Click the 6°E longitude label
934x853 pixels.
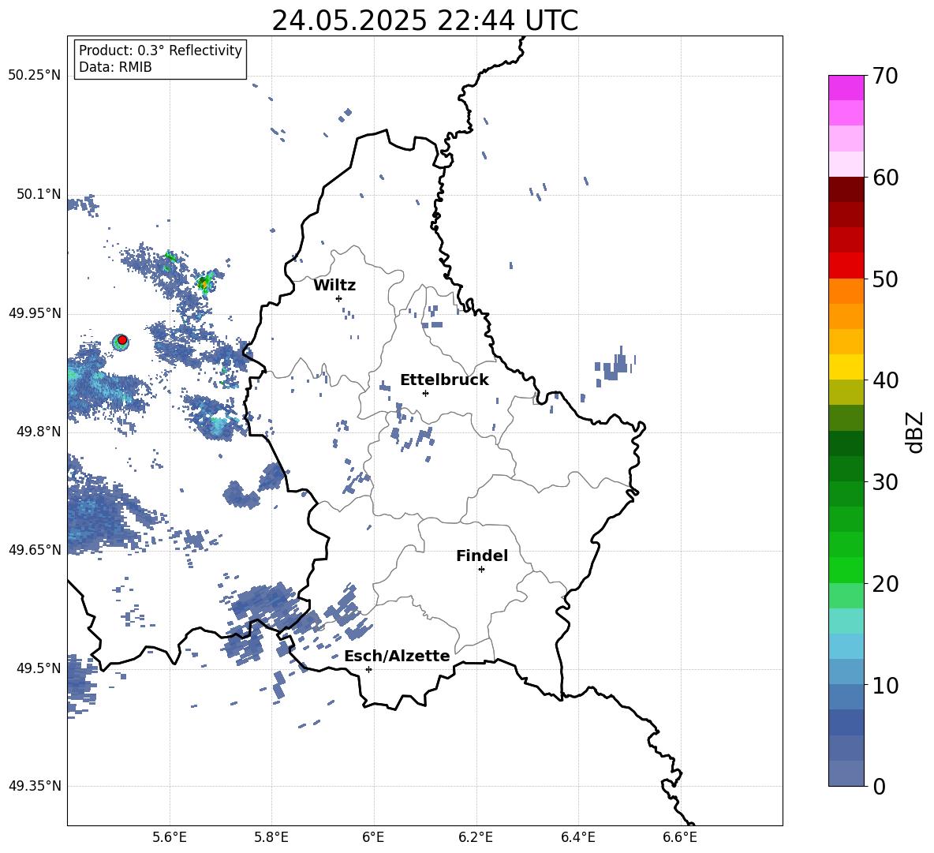click(373, 837)
